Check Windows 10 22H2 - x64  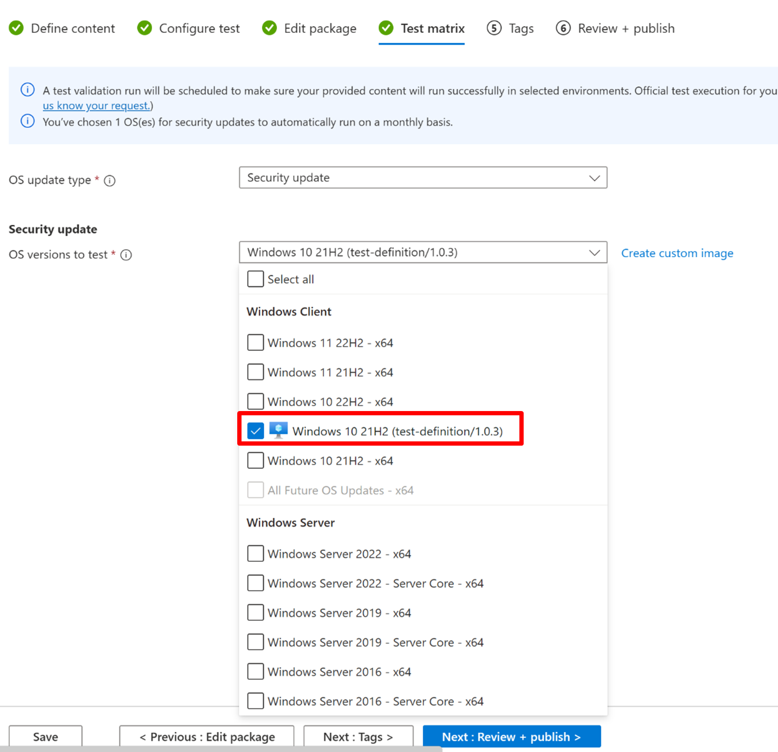256,402
